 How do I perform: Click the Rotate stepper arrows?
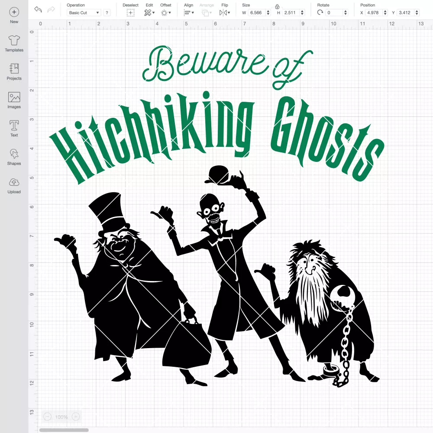click(346, 13)
